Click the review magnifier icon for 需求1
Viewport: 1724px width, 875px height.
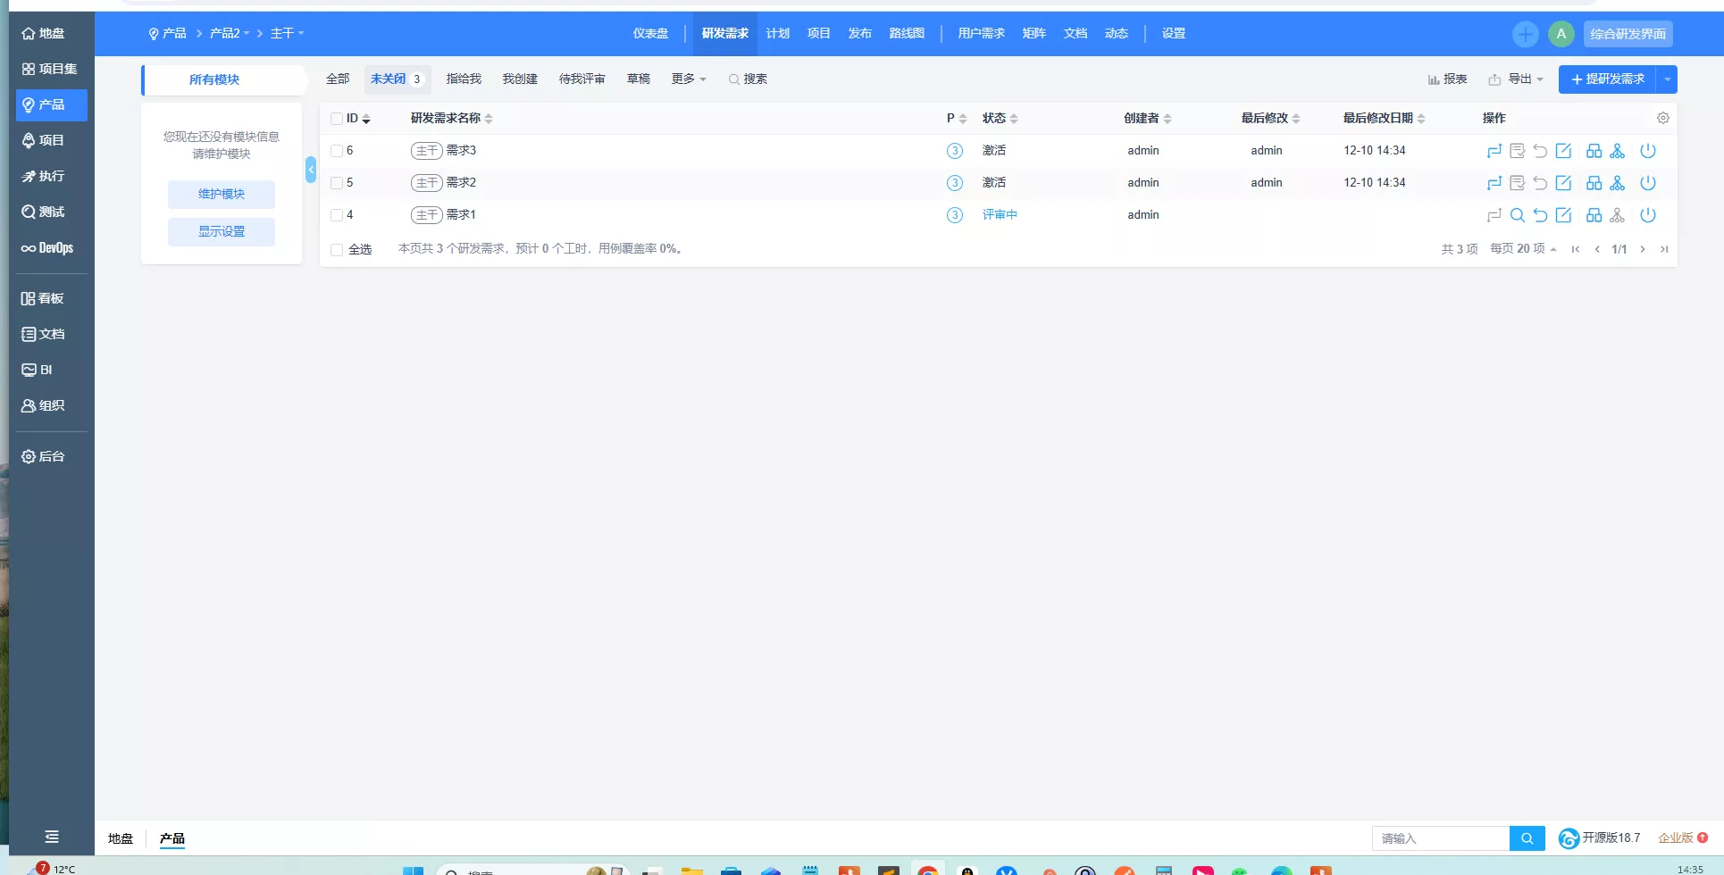pos(1517,215)
